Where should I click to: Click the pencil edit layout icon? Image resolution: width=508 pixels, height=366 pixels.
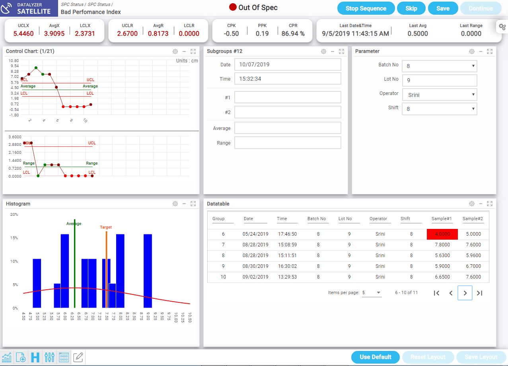(x=78, y=357)
